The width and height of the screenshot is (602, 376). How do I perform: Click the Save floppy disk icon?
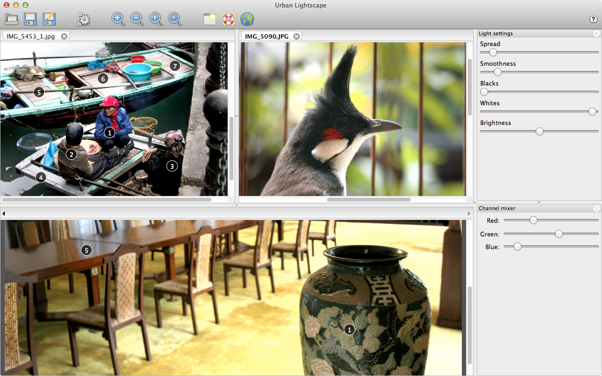pos(31,19)
